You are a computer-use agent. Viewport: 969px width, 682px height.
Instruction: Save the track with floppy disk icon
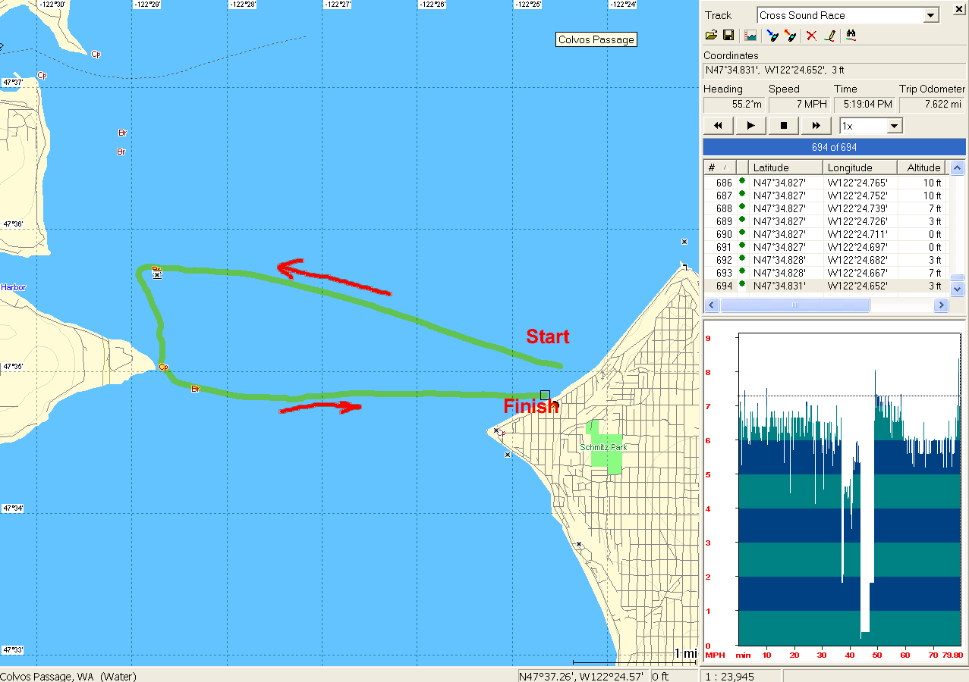click(728, 36)
